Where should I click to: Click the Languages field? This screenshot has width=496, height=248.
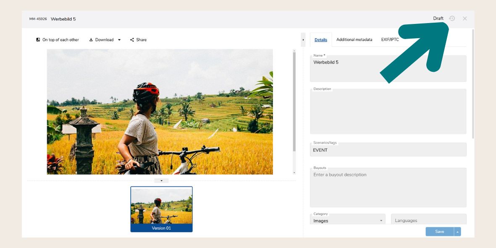click(x=428, y=220)
